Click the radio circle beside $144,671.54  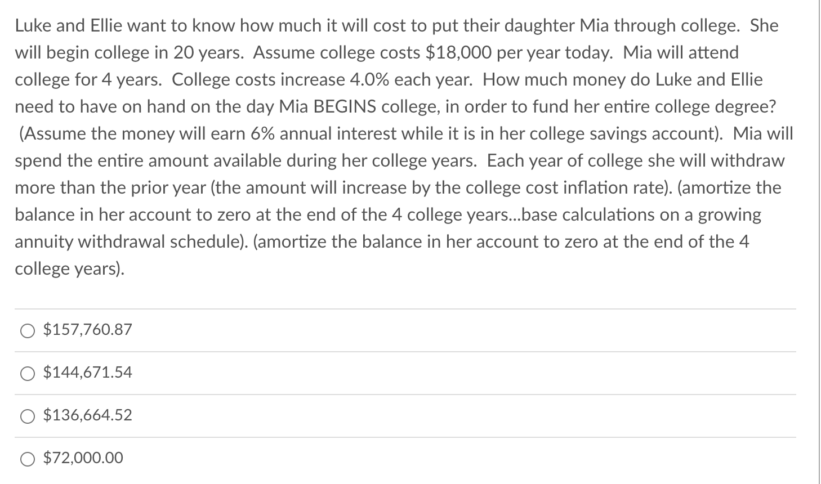pos(27,373)
